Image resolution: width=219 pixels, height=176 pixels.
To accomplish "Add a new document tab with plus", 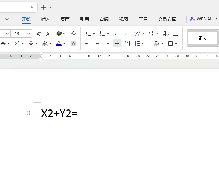I will pos(44,7).
